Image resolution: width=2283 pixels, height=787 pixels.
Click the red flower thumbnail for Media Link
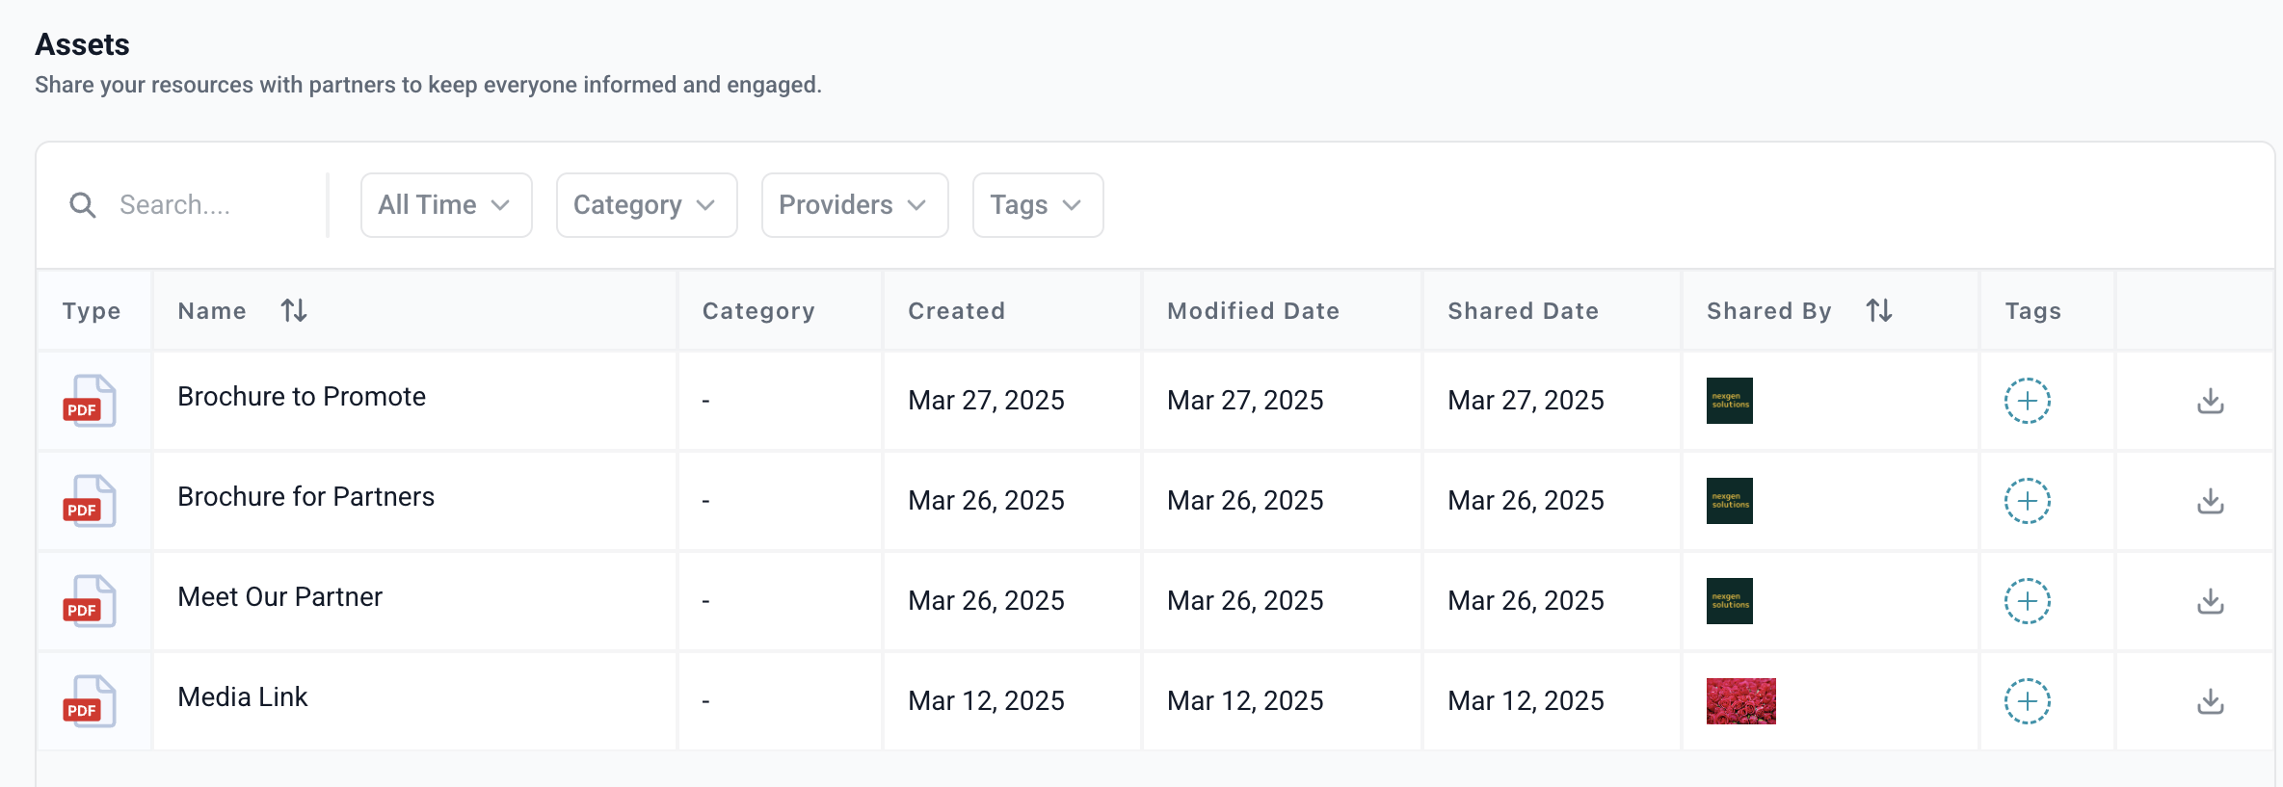click(x=1740, y=701)
